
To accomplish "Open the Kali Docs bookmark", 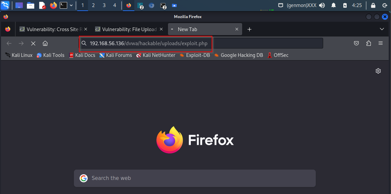I will pos(82,55).
